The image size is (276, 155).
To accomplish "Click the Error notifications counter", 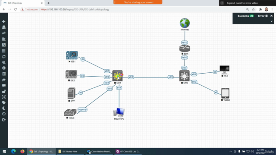I will (x=263, y=16).
